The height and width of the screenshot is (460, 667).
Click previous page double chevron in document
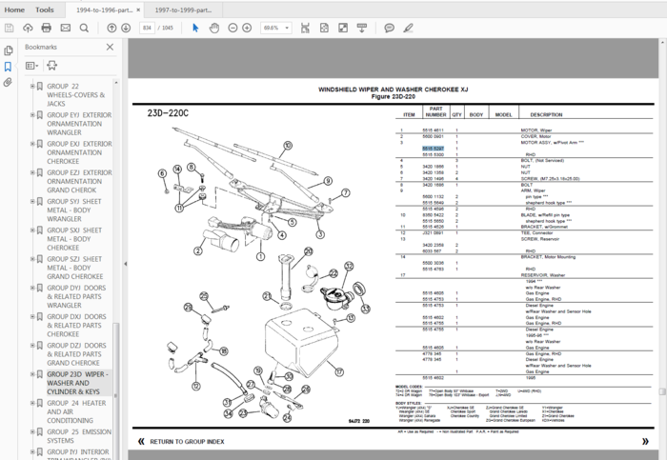tap(141, 441)
